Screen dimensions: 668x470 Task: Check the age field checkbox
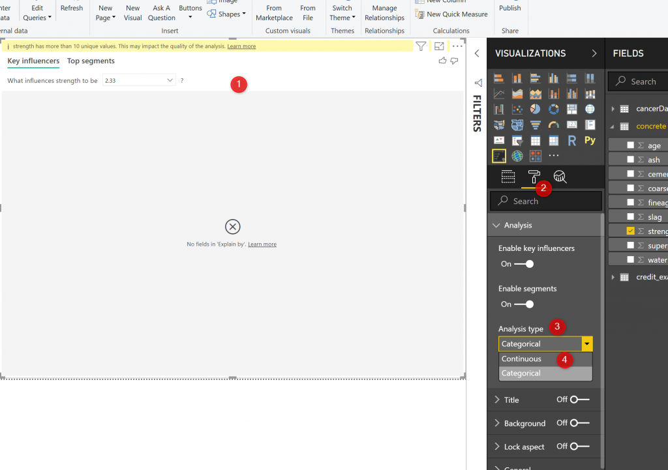(x=631, y=146)
